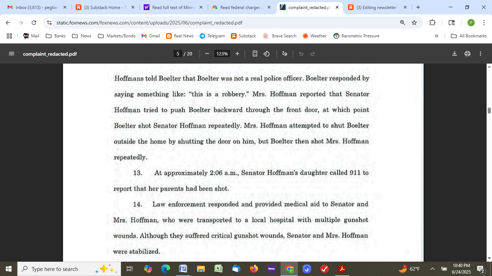492x276 pixels.
Task: Open Firefox from the taskbar
Action: [x=254, y=269]
